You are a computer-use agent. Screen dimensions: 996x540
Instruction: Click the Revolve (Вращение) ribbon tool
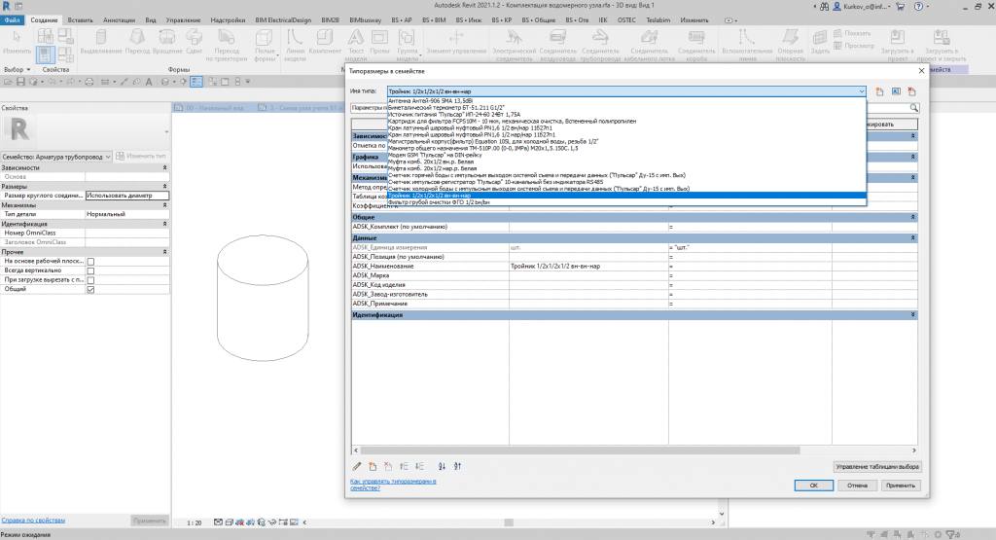coord(167,42)
